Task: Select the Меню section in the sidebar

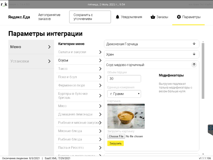Action: (x=31, y=47)
